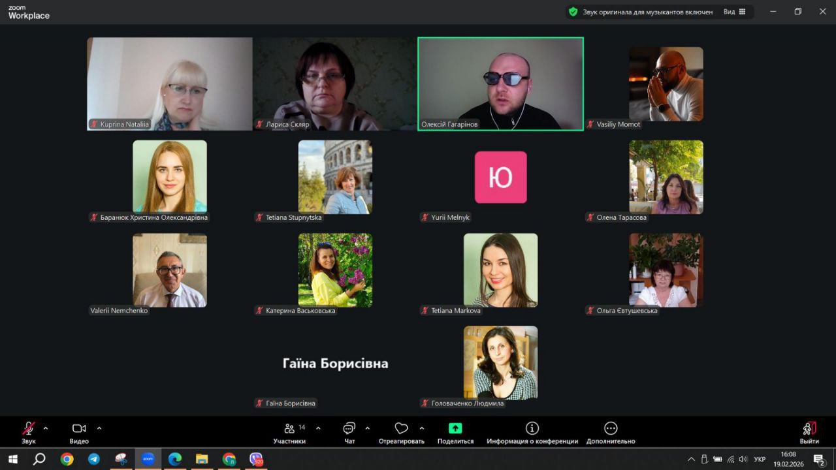Open Информация о конференции info
This screenshot has height=470, width=836.
coord(532,429)
